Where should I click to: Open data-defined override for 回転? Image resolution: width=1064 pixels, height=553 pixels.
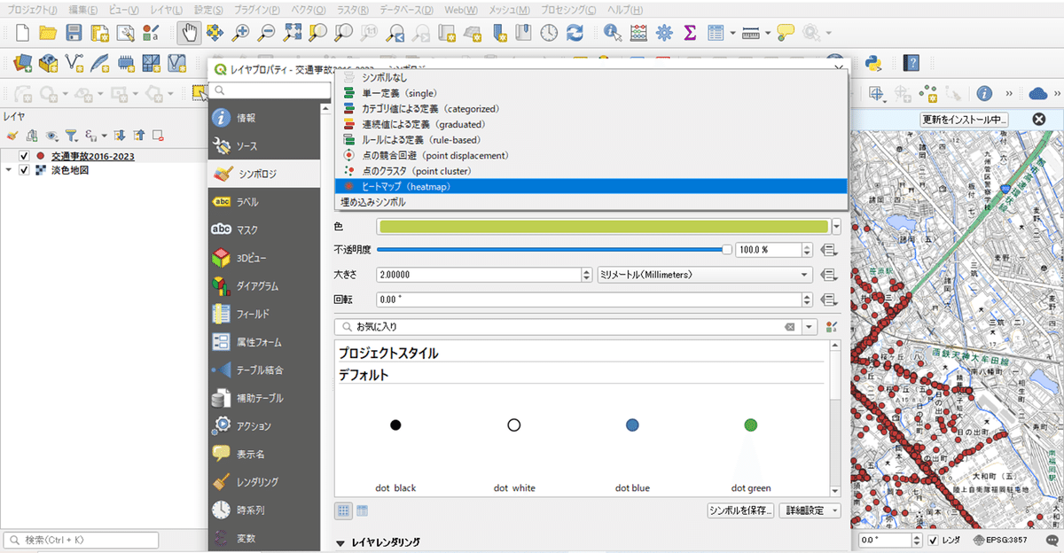[x=831, y=300]
